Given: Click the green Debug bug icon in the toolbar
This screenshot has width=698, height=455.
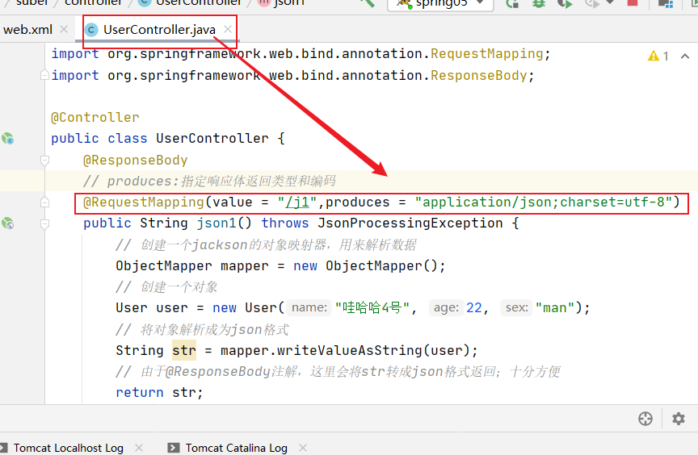Looking at the screenshot, I should (539, 3).
